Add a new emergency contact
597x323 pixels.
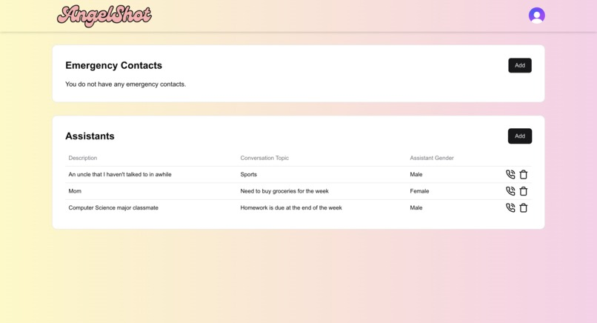[520, 65]
